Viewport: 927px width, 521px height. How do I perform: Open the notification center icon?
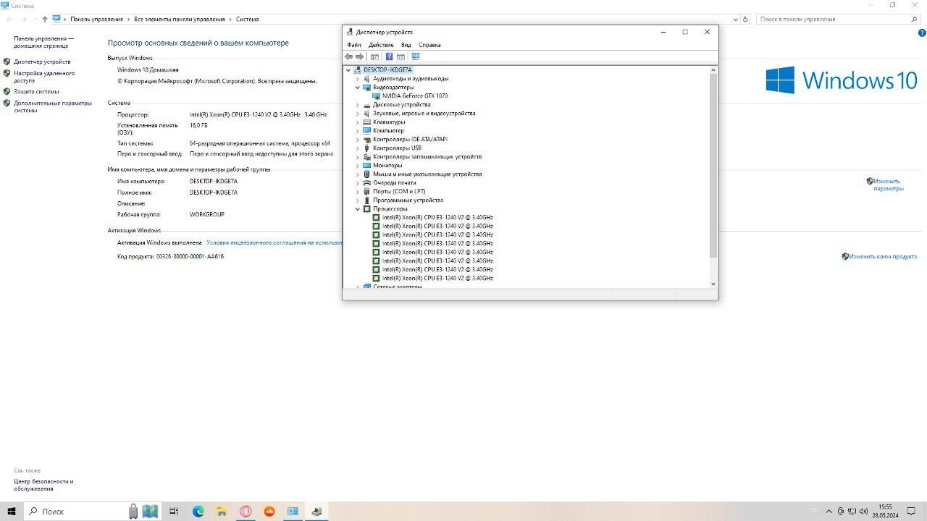pyautogui.click(x=911, y=512)
